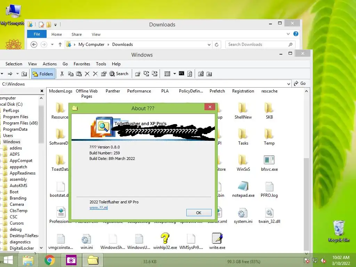Viewport: 356px width, 267px height.
Task: Select the Tasks folder icon
Action: 243,134
